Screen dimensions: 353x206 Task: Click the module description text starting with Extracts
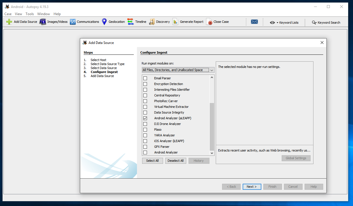(x=264, y=150)
